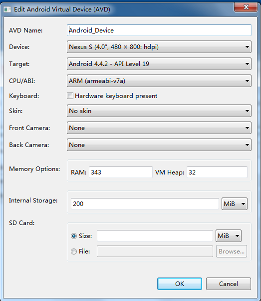This screenshot has width=261, height=301.
Task: Open the Skin dropdown
Action: [x=159, y=111]
